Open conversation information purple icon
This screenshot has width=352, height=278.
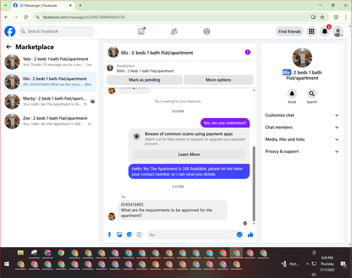tap(248, 52)
